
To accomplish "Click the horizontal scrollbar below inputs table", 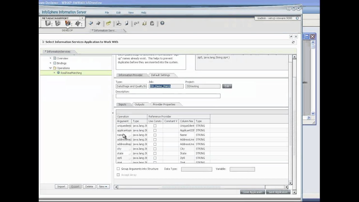I will 201,187.
